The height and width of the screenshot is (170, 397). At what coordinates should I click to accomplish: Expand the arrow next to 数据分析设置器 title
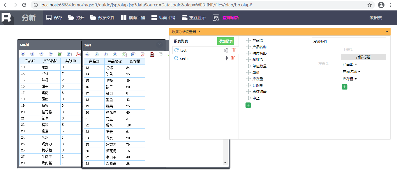[x=200, y=32]
